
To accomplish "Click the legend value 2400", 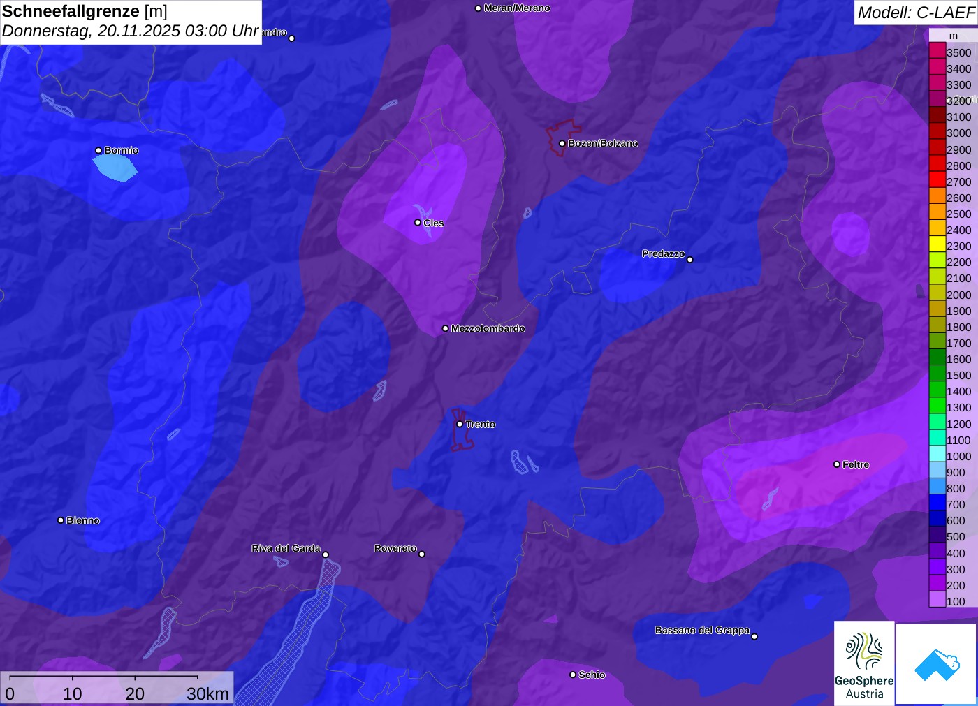I will pyautogui.click(x=959, y=230).
